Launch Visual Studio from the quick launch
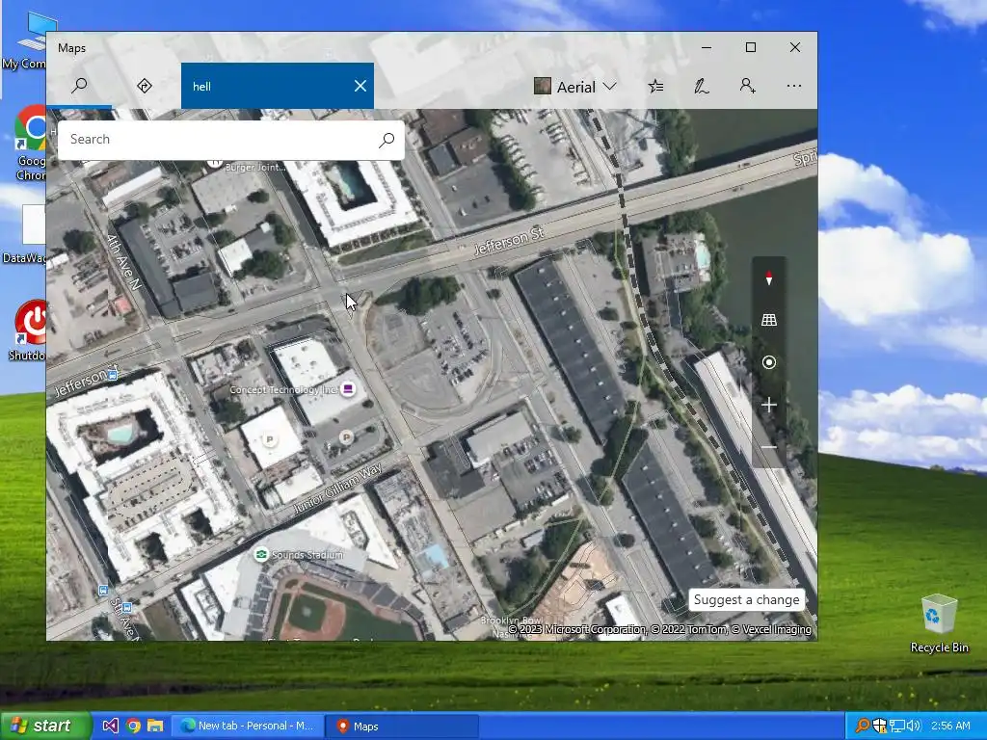Viewport: 987px width, 740px height. (x=110, y=727)
